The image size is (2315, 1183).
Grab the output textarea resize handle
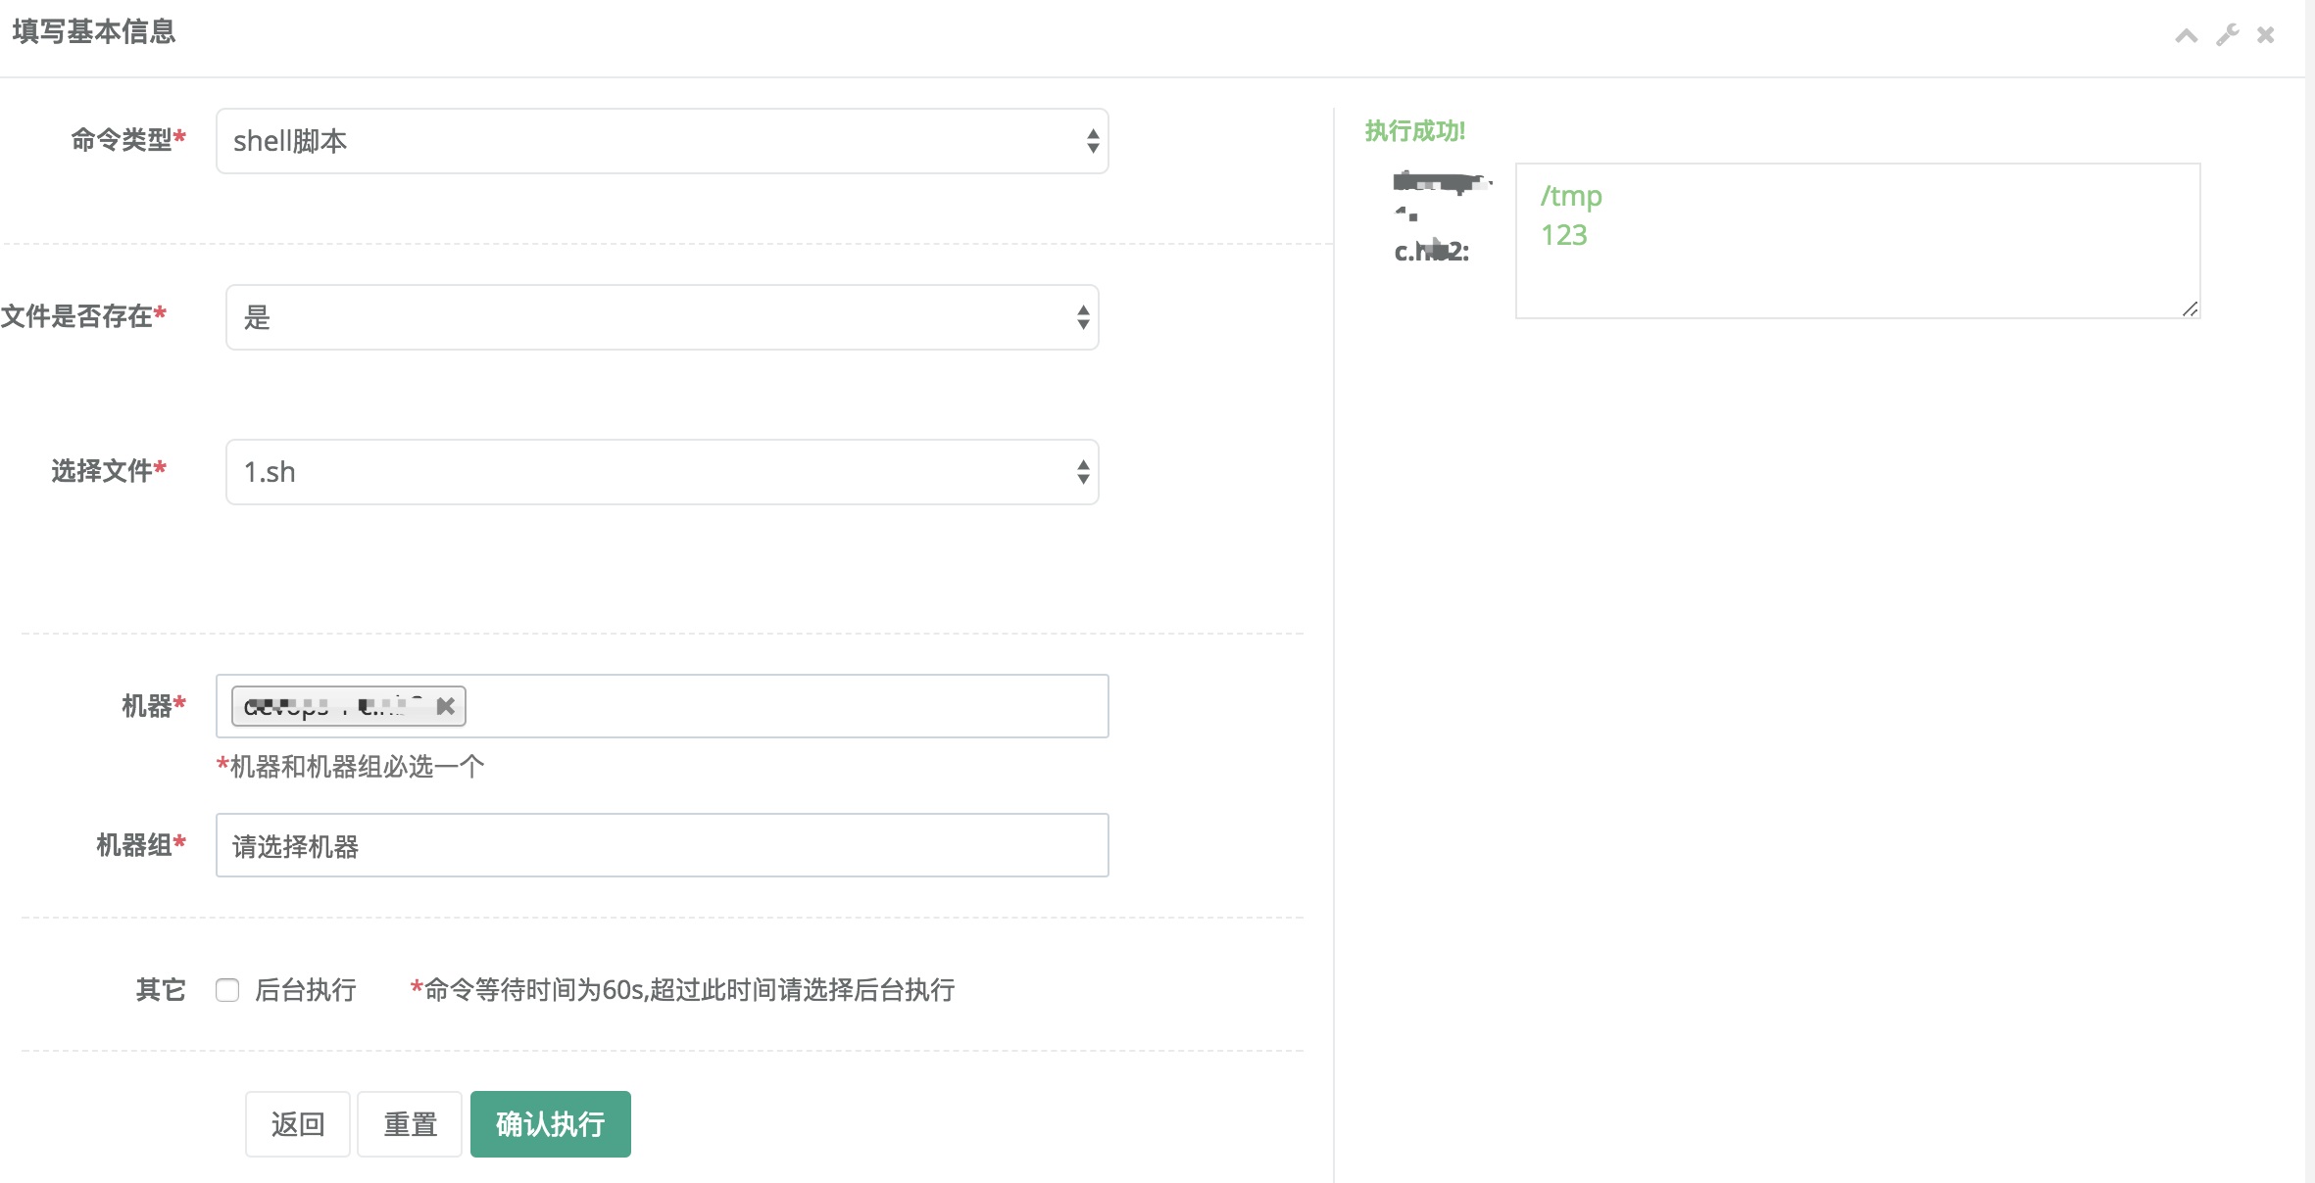tap(2191, 308)
